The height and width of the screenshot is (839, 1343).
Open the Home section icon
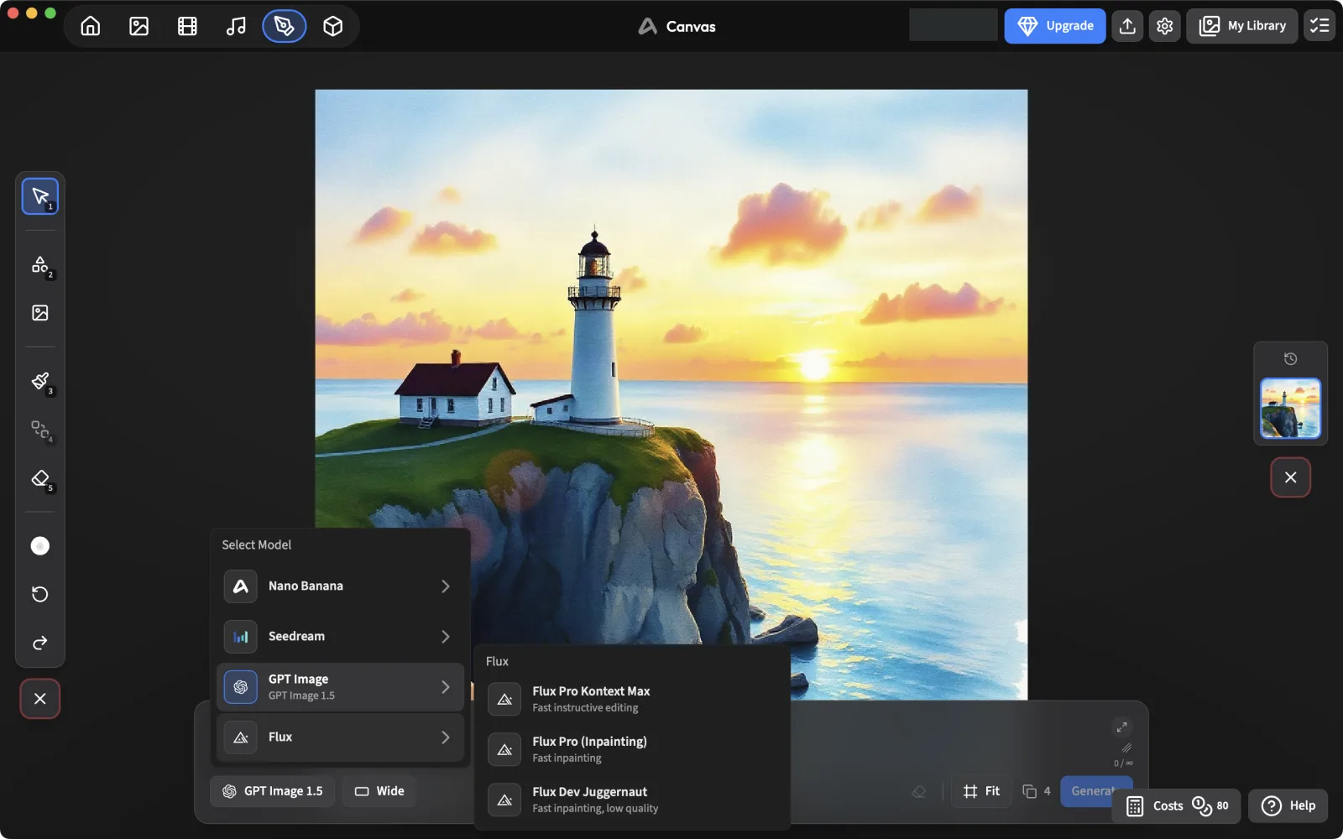91,26
